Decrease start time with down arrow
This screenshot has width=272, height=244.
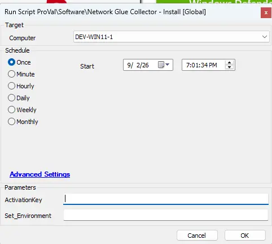(229, 67)
